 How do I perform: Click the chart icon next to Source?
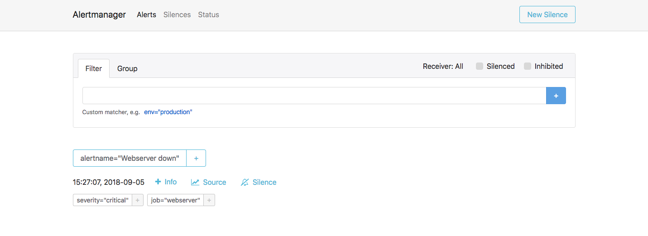(195, 182)
